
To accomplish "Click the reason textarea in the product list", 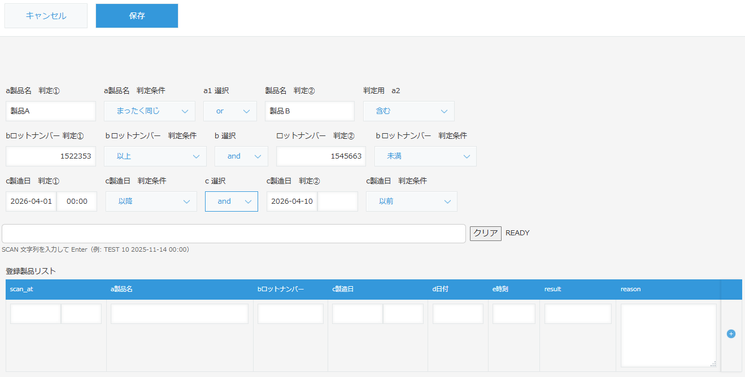I will (668, 335).
